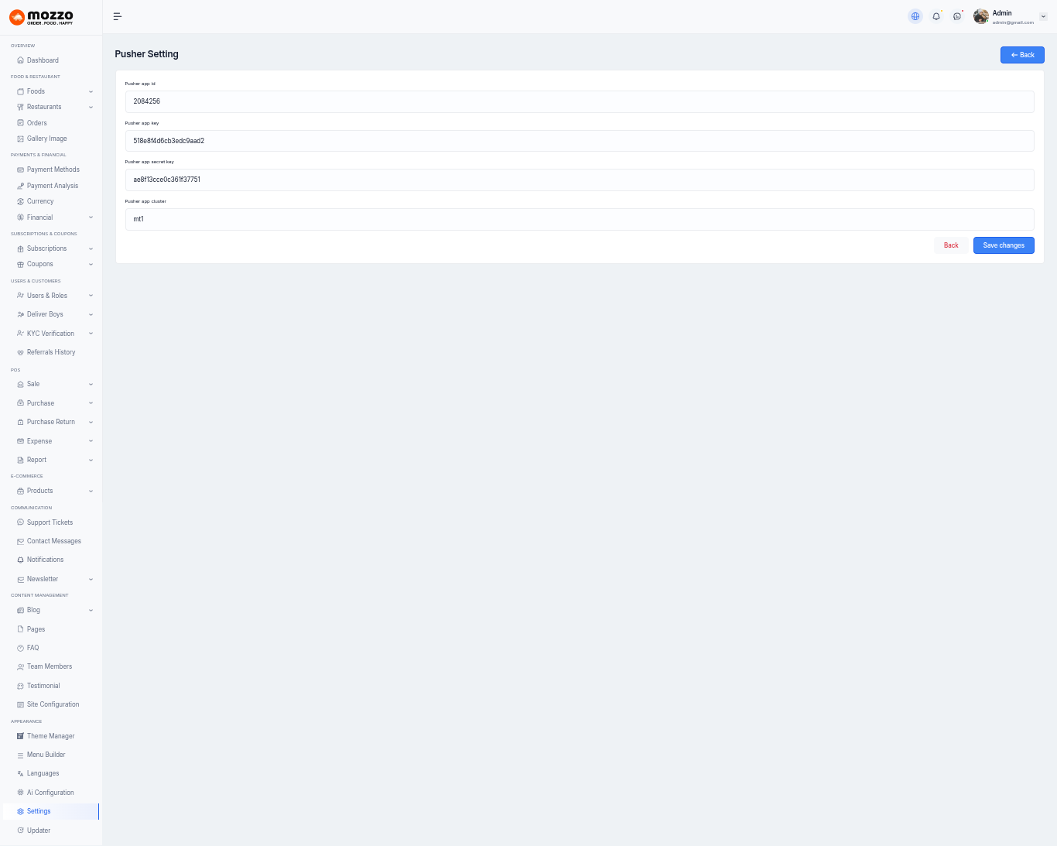
Task: Open the chat messages icon in header
Action: (957, 16)
